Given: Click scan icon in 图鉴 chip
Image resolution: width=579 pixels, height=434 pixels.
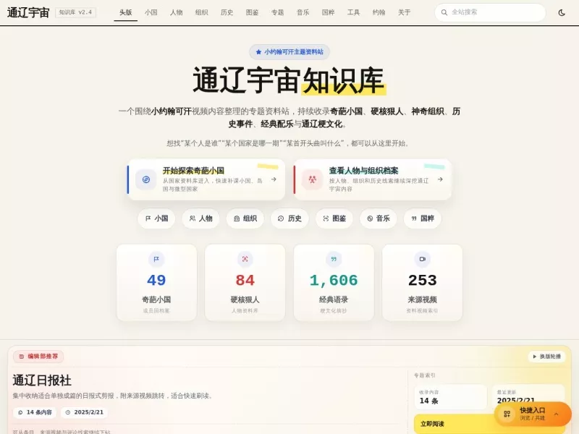Looking at the screenshot, I should pos(326,218).
